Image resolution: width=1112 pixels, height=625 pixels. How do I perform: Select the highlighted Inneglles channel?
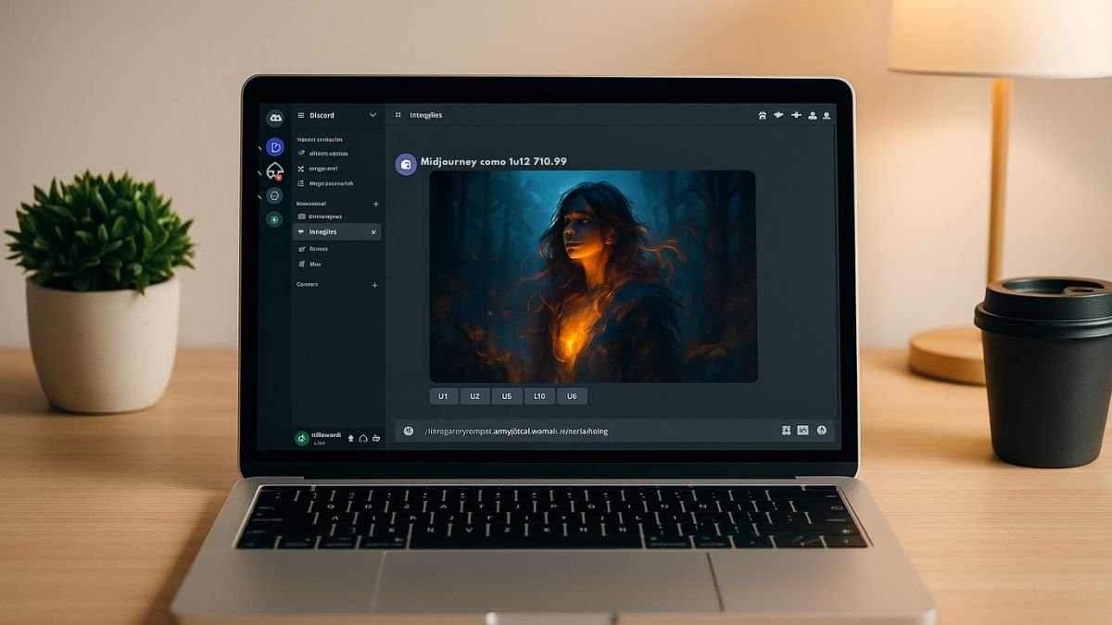click(335, 231)
